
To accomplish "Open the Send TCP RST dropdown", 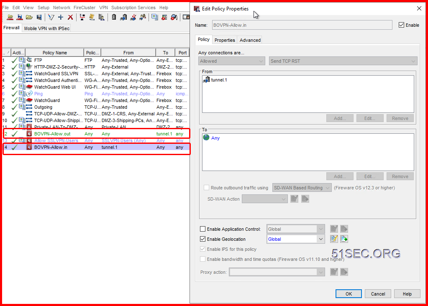I will (x=343, y=61).
